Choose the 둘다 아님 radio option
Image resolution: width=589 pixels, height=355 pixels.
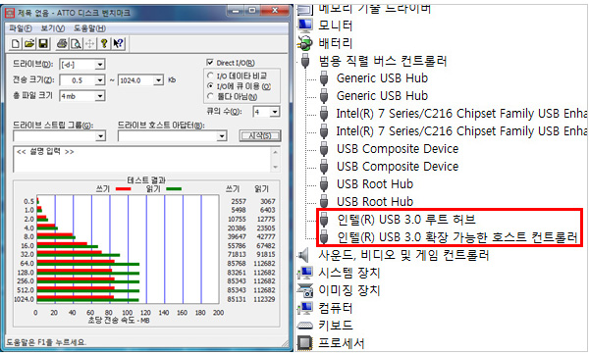click(210, 97)
